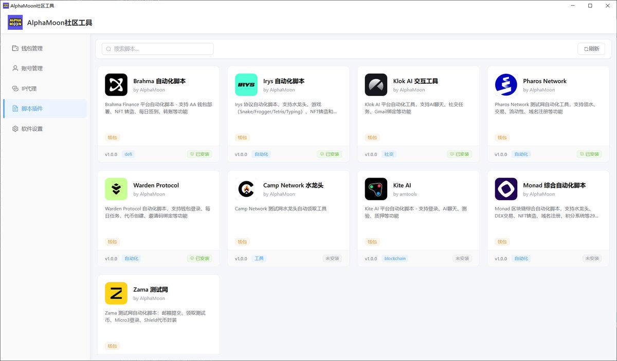Click the Monad logo icon

point(506,189)
